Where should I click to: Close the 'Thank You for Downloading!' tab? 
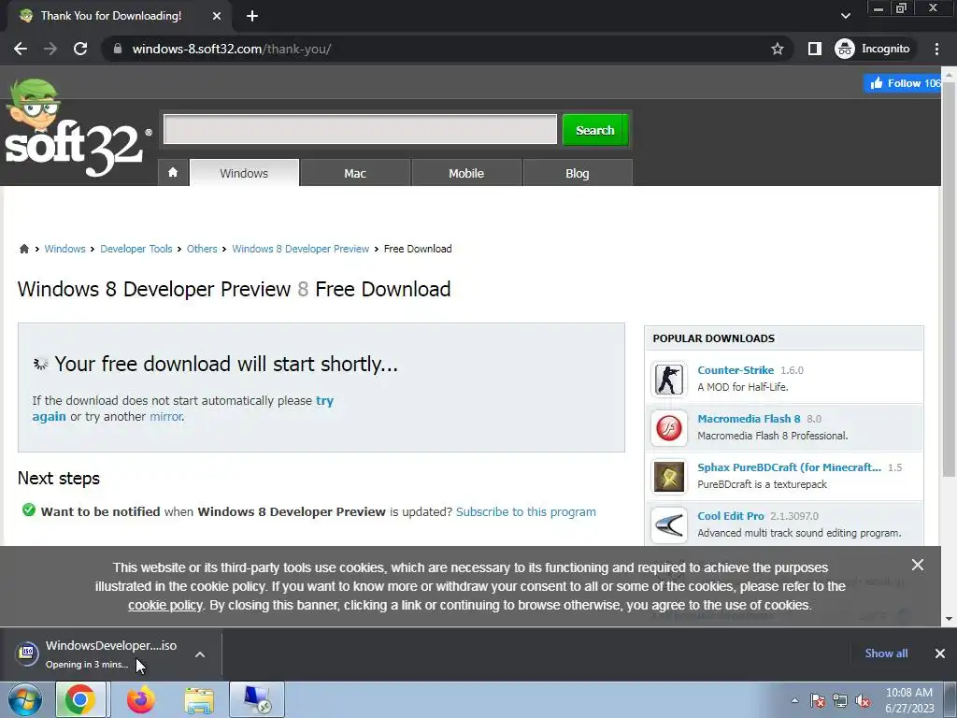(x=217, y=16)
